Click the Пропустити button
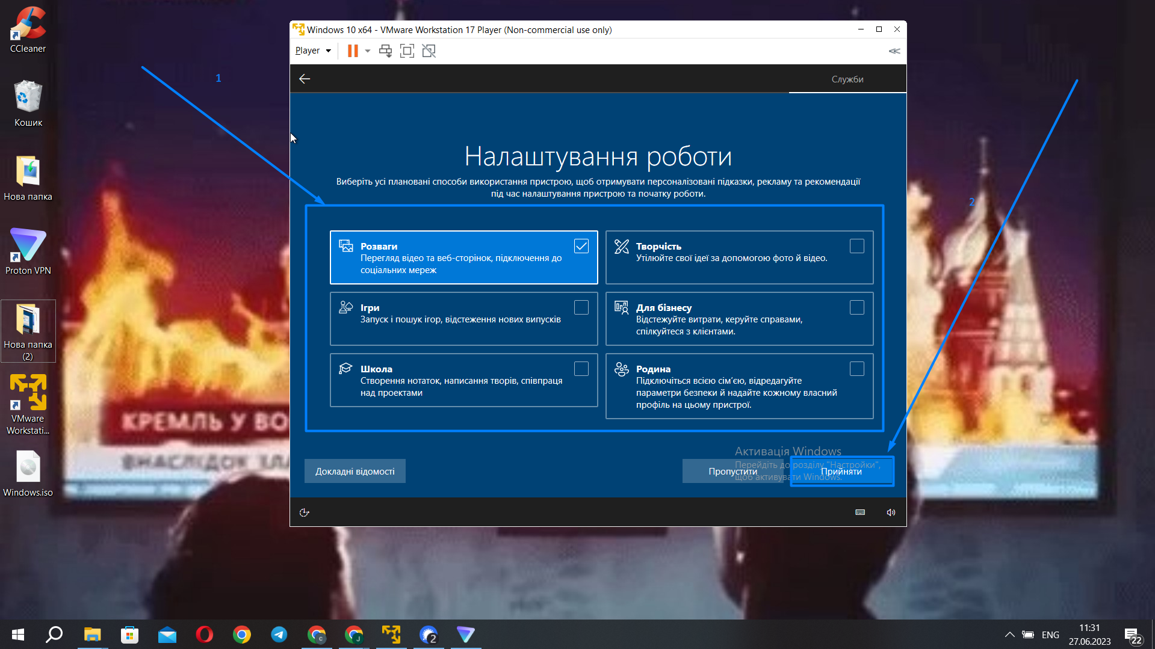Viewport: 1155px width, 649px height. point(733,471)
